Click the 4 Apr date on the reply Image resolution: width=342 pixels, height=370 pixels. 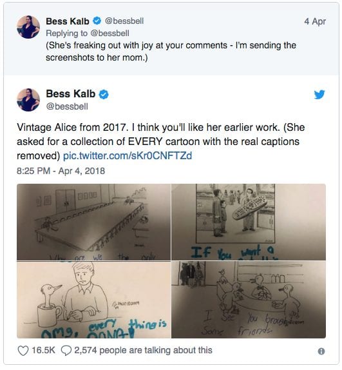click(315, 21)
